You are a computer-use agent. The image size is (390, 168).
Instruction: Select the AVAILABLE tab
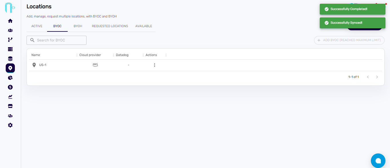(144, 26)
